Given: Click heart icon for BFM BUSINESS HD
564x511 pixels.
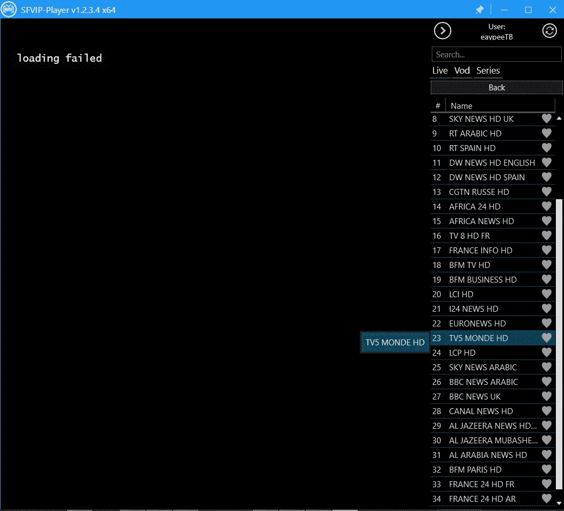Looking at the screenshot, I should coord(546,279).
